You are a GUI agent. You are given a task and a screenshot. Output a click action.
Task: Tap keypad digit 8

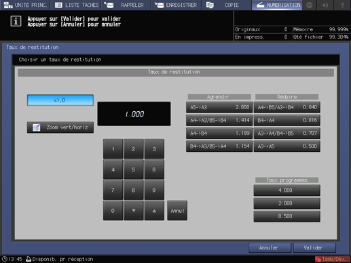(134, 190)
